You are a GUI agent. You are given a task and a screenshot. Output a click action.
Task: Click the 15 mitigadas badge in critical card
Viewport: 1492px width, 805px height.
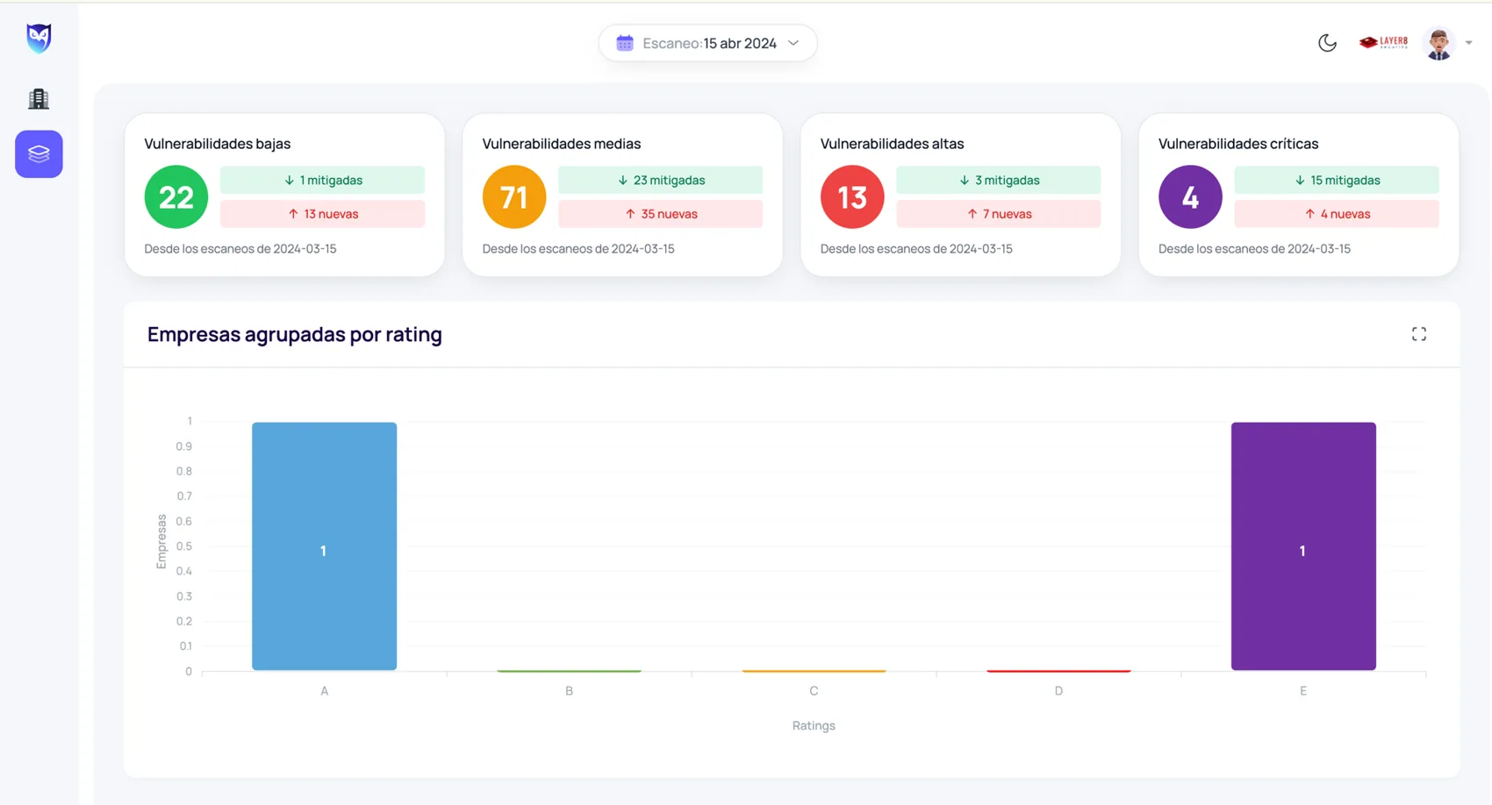(x=1336, y=180)
